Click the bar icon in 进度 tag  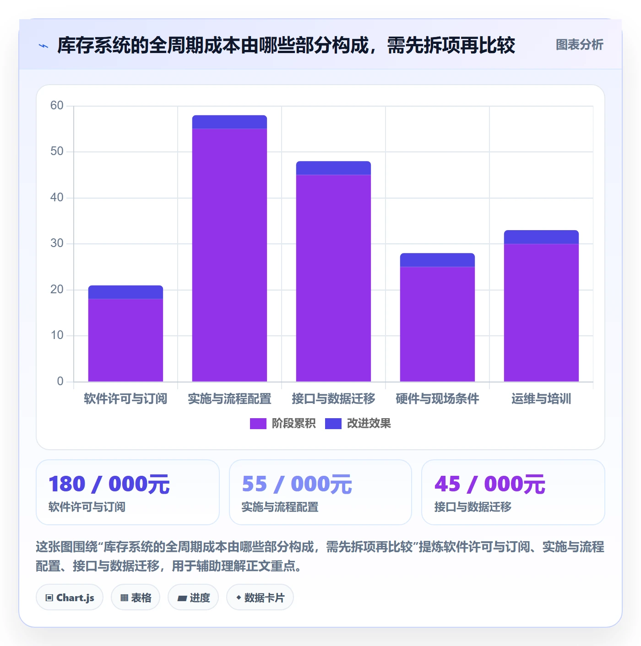182,598
